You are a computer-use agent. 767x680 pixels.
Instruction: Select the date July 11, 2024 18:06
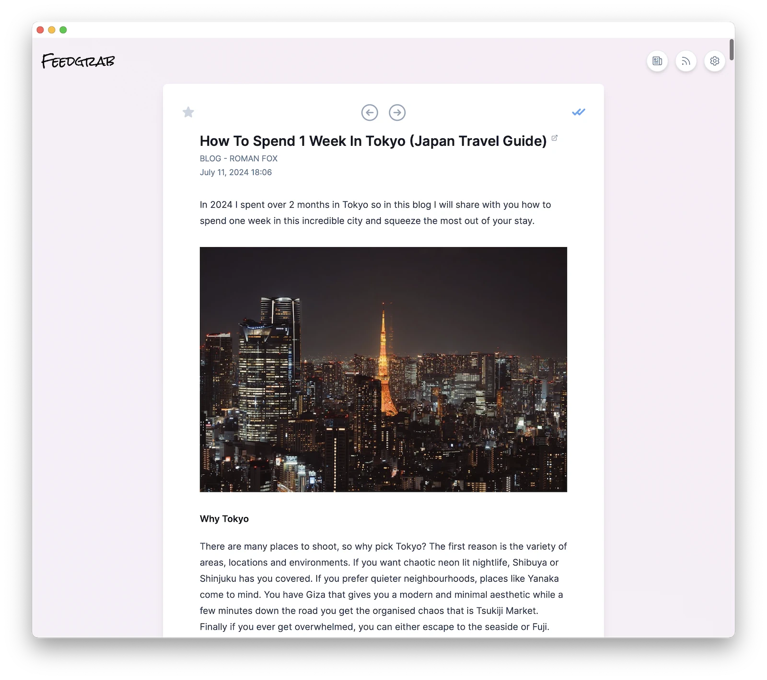point(235,172)
